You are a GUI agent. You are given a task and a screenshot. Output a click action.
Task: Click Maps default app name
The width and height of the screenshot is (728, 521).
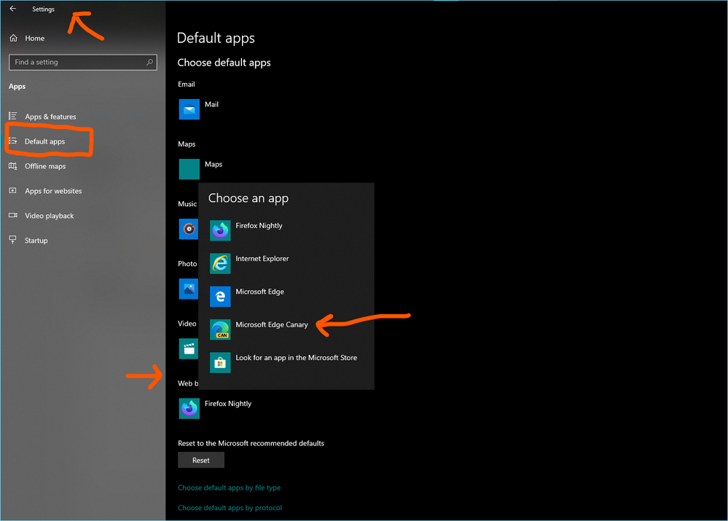[214, 165]
